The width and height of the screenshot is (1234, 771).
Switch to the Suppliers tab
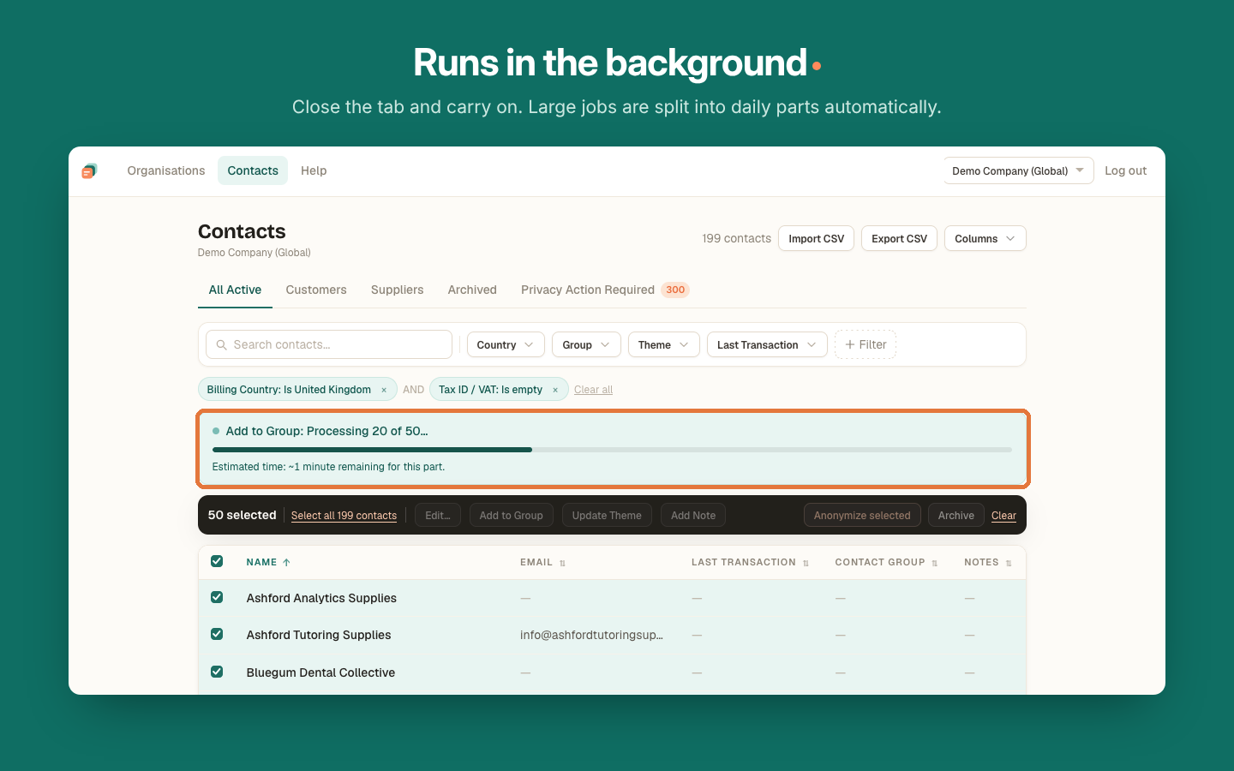(x=397, y=290)
